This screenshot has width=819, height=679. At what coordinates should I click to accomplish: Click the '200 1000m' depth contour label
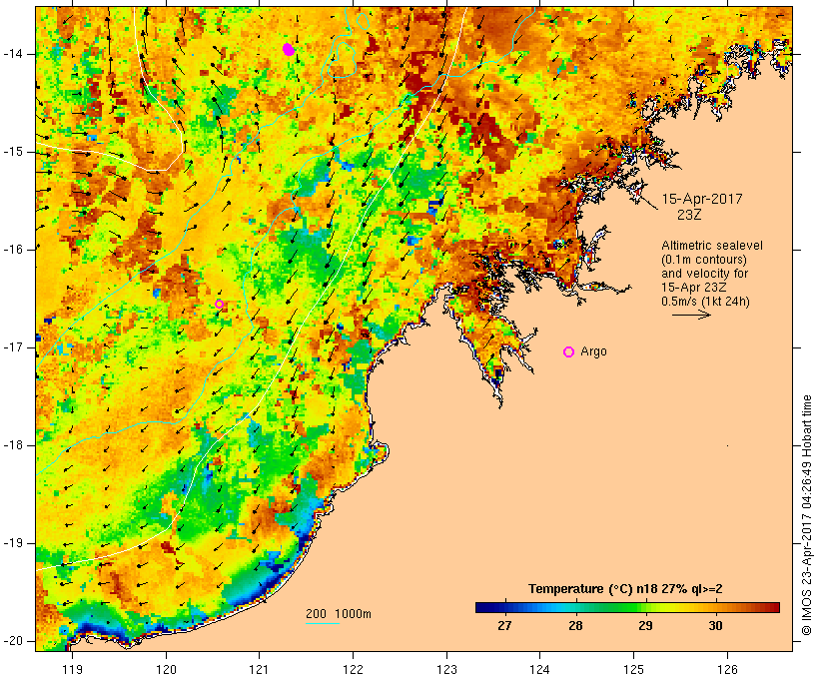tap(339, 614)
